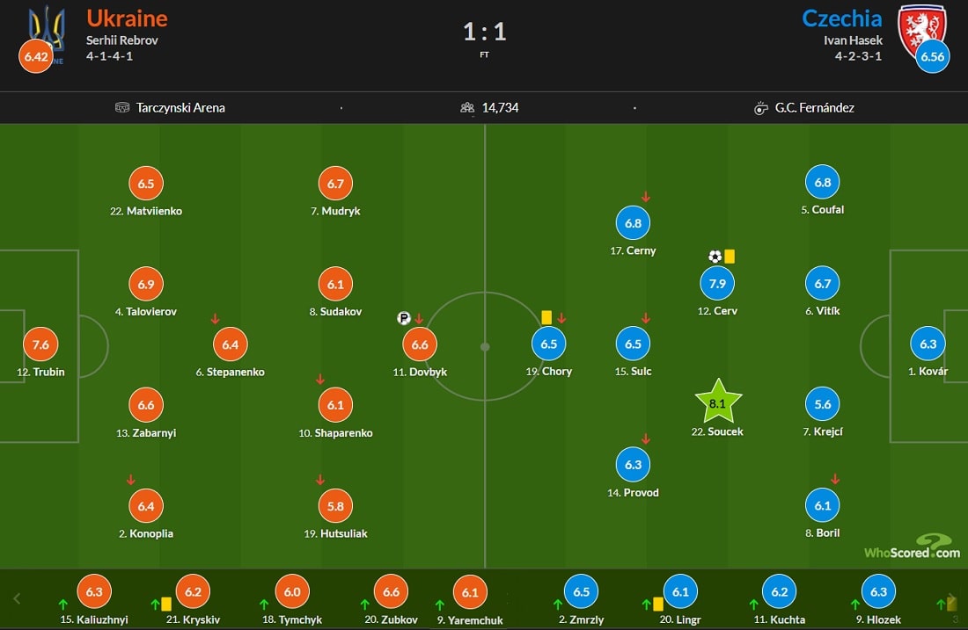Select Trubin's 7.6 rating circle
The height and width of the screenshot is (630, 968).
40,344
